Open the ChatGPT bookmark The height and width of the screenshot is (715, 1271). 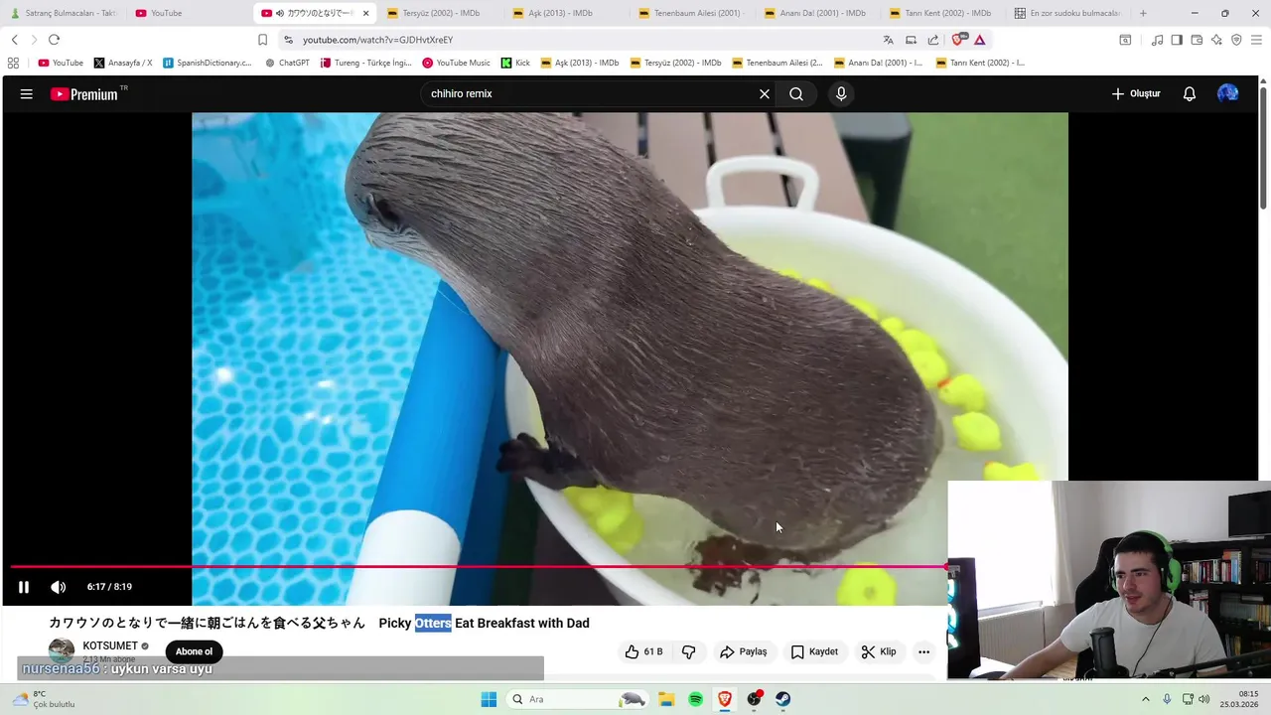click(287, 63)
